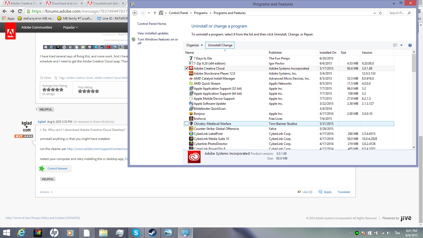Click the Control Panel breadcrumb in address bar
The width and height of the screenshot is (423, 238).
pyautogui.click(x=178, y=13)
